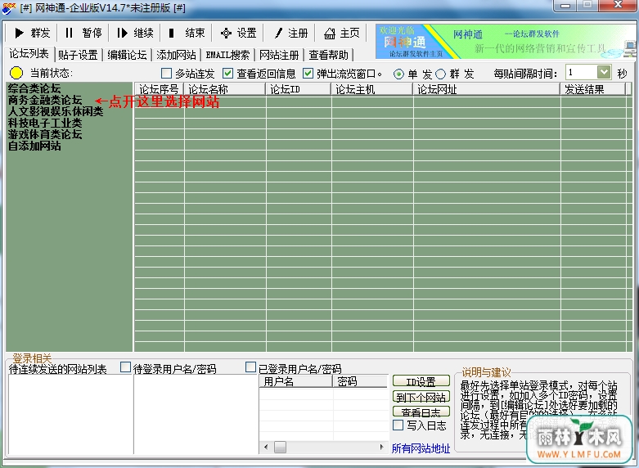Click the horizontal scrollbar thumb in login table
Viewport: 639px width, 468px height.
[x=280, y=448]
